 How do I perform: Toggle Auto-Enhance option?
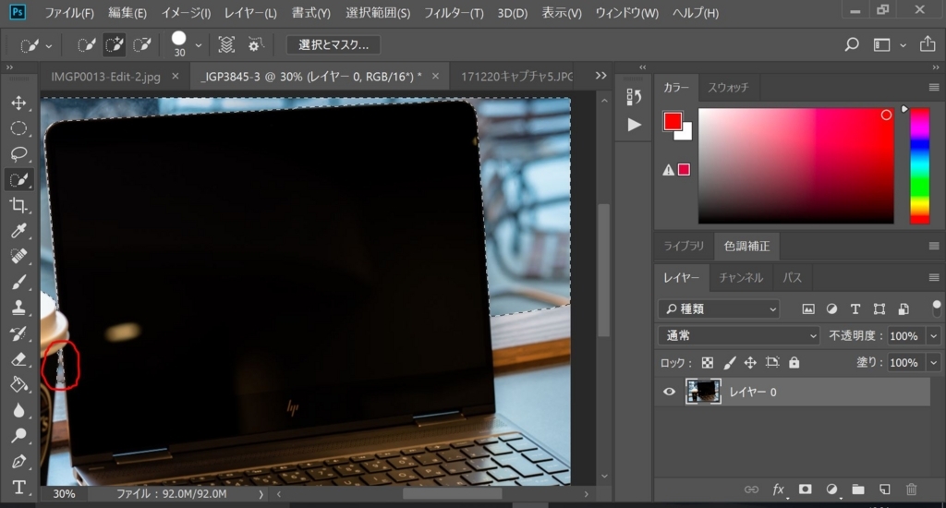[255, 44]
